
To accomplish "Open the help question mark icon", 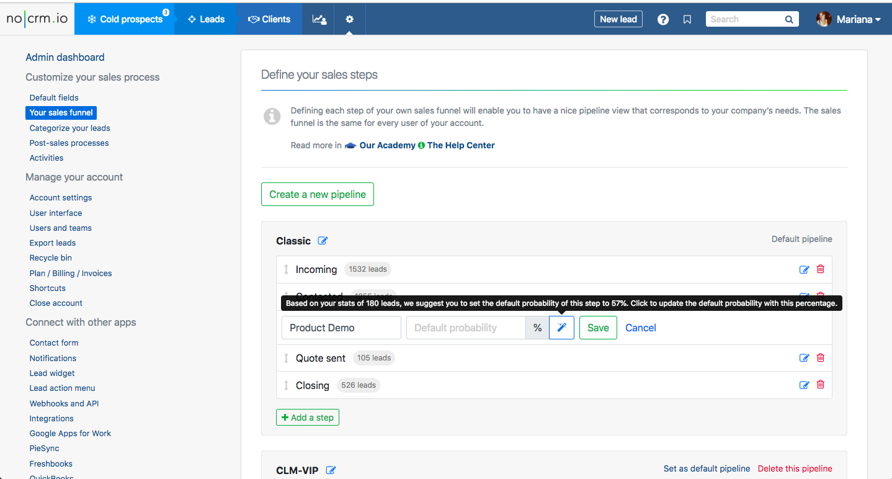I will (663, 19).
